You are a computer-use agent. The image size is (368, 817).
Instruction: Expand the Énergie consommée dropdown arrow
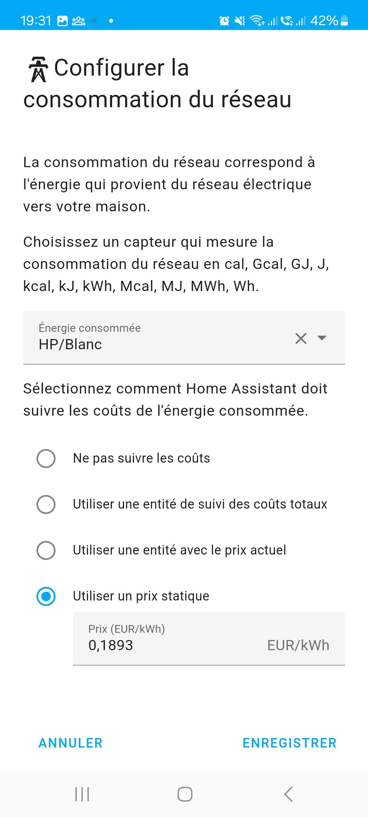tap(322, 338)
